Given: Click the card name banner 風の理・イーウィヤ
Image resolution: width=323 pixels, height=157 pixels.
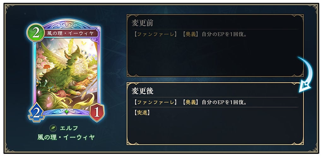Looking at the screenshot, I should coord(70,33).
